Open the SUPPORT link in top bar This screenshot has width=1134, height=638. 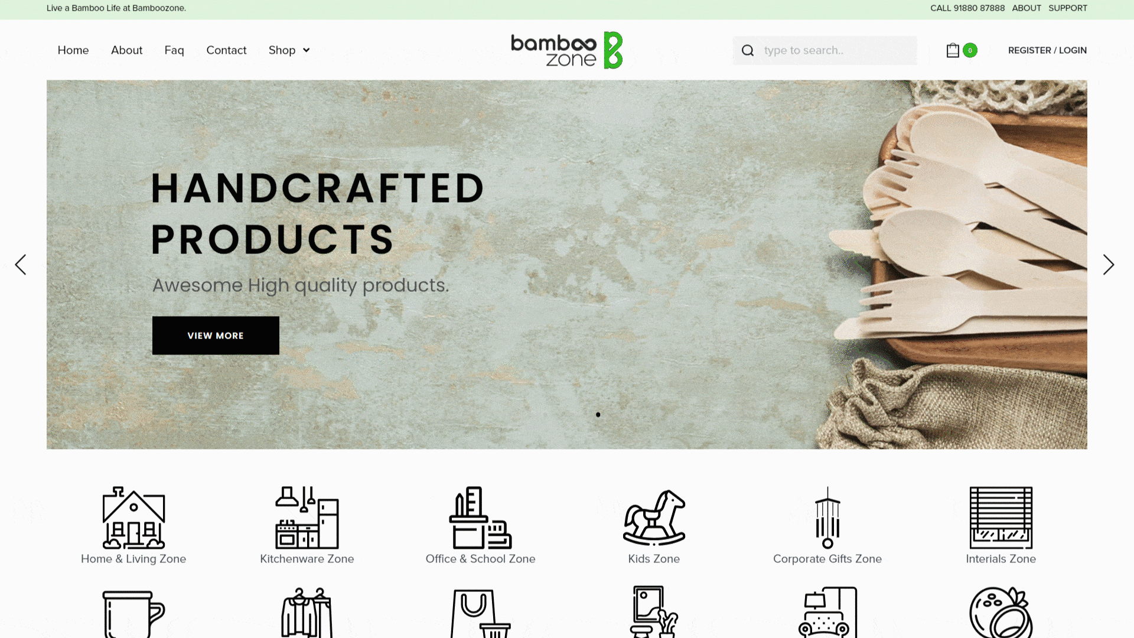pos(1068,8)
